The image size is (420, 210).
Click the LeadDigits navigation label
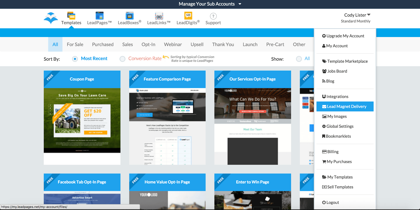click(x=188, y=23)
